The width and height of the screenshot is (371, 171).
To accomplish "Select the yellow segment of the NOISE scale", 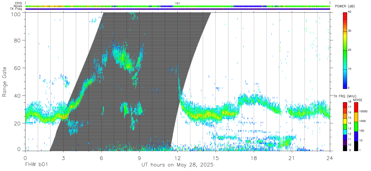I will point(356,117).
